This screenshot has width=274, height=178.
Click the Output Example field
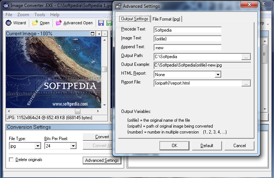coord(202,65)
